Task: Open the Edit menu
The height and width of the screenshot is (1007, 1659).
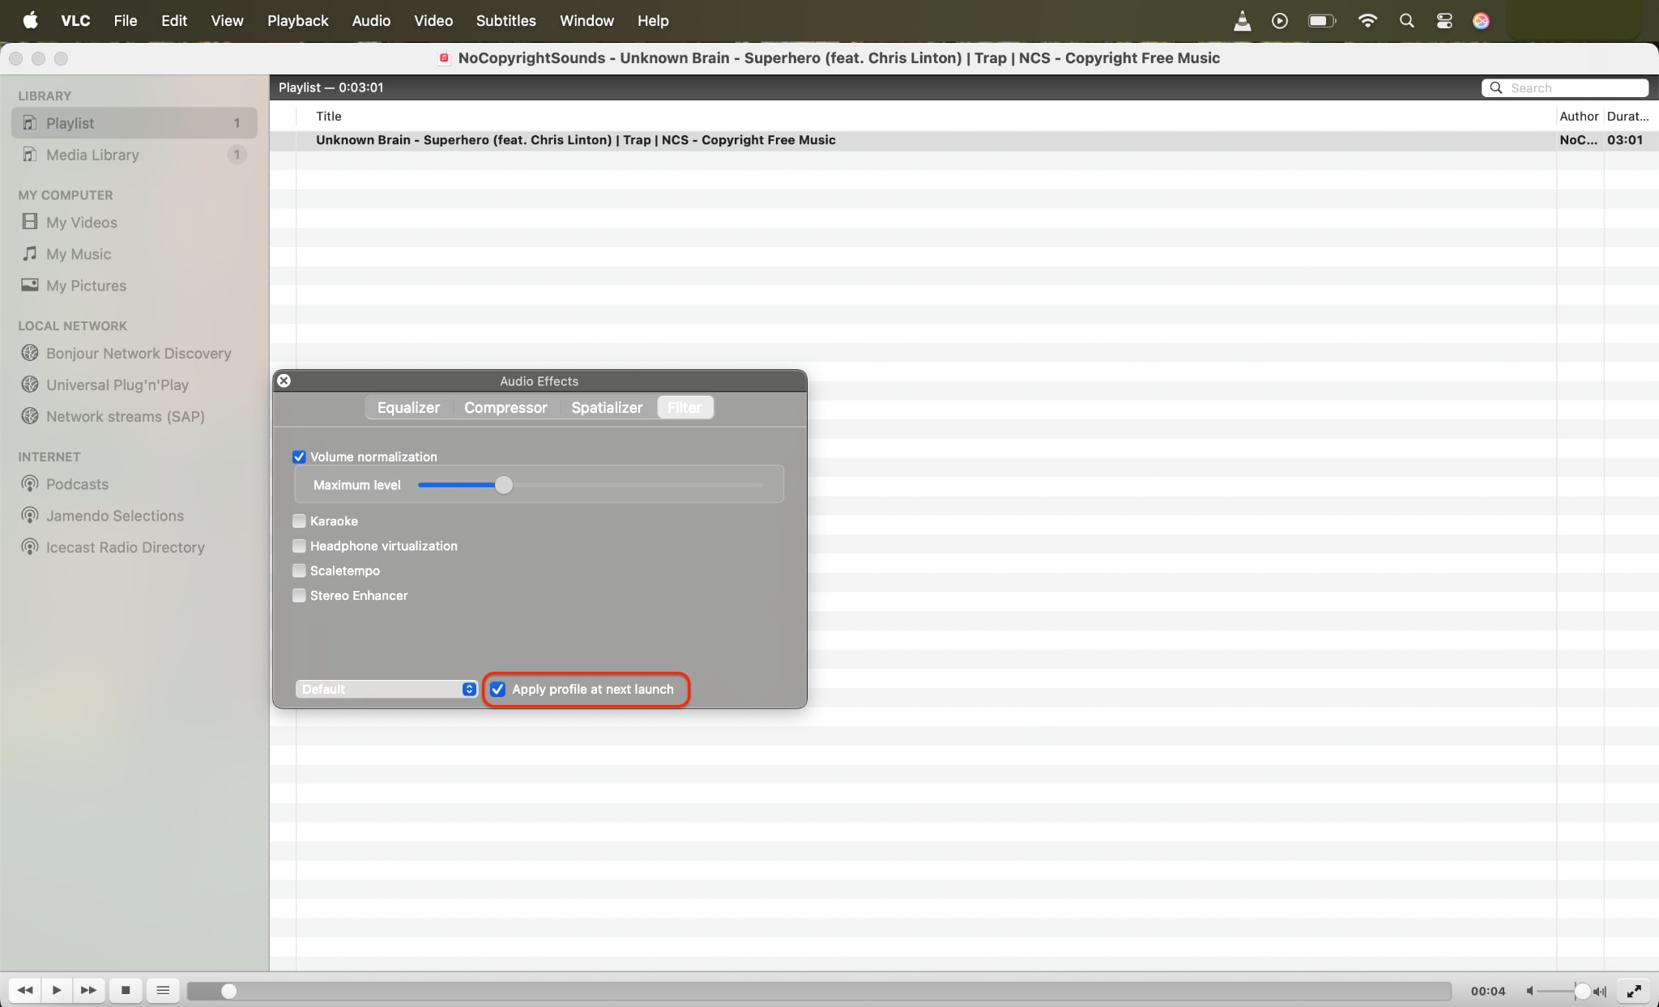Action: pyautogui.click(x=174, y=20)
